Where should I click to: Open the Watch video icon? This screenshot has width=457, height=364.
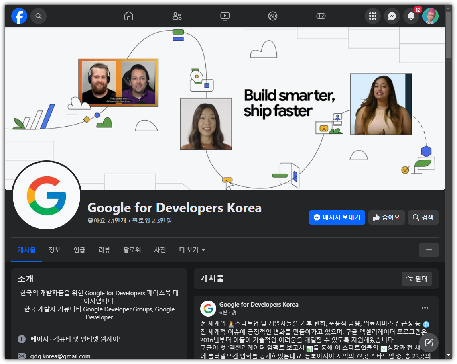click(225, 16)
